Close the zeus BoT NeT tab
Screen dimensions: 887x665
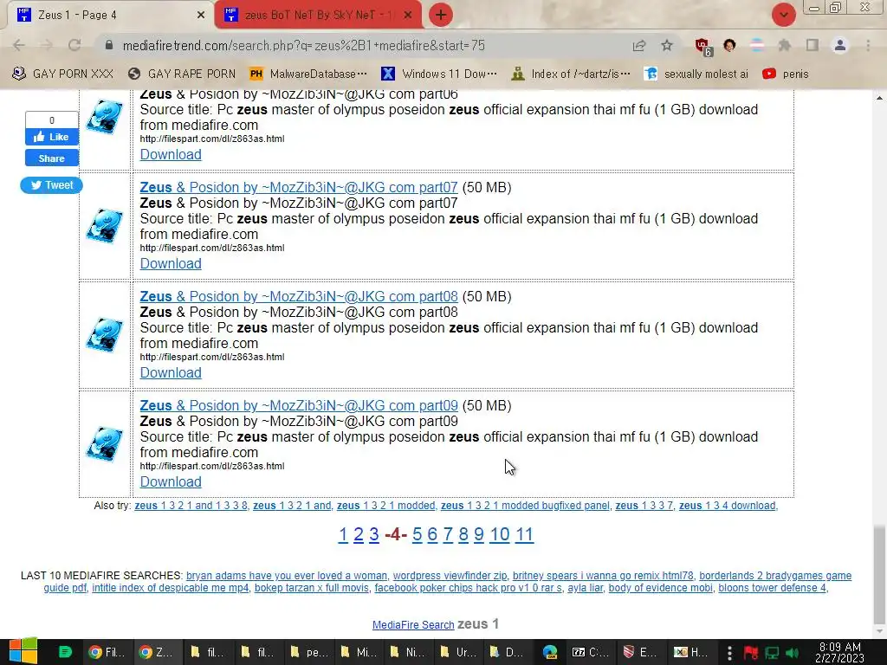point(408,16)
